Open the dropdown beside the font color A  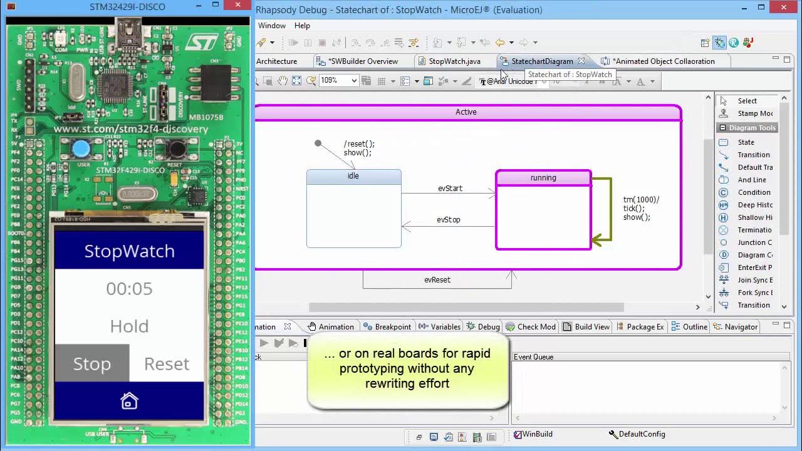pos(652,81)
